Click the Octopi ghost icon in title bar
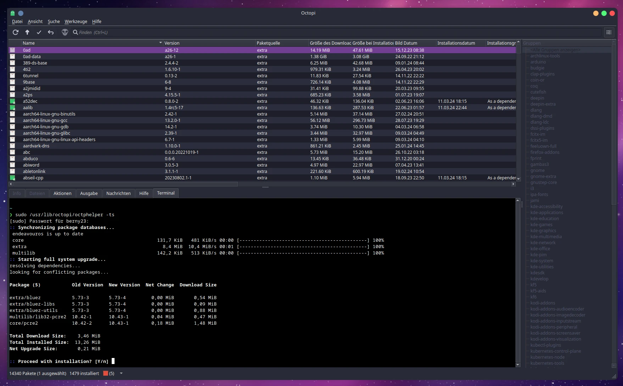 pyautogui.click(x=12, y=13)
